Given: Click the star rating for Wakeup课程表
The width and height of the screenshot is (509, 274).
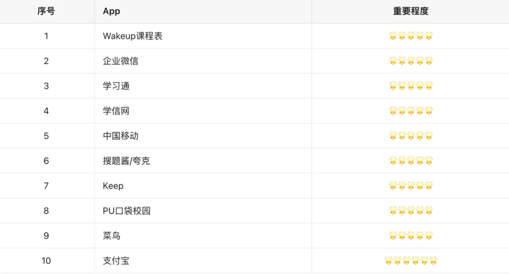Looking at the screenshot, I should tap(410, 36).
